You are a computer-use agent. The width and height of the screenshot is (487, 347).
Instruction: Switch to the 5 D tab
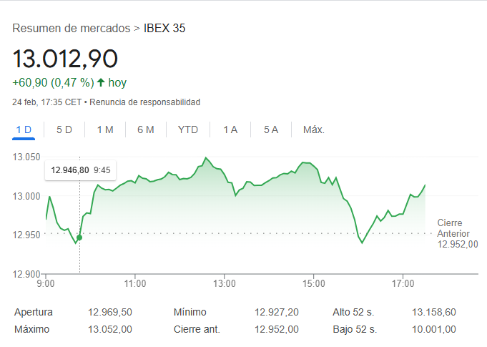tap(64, 129)
